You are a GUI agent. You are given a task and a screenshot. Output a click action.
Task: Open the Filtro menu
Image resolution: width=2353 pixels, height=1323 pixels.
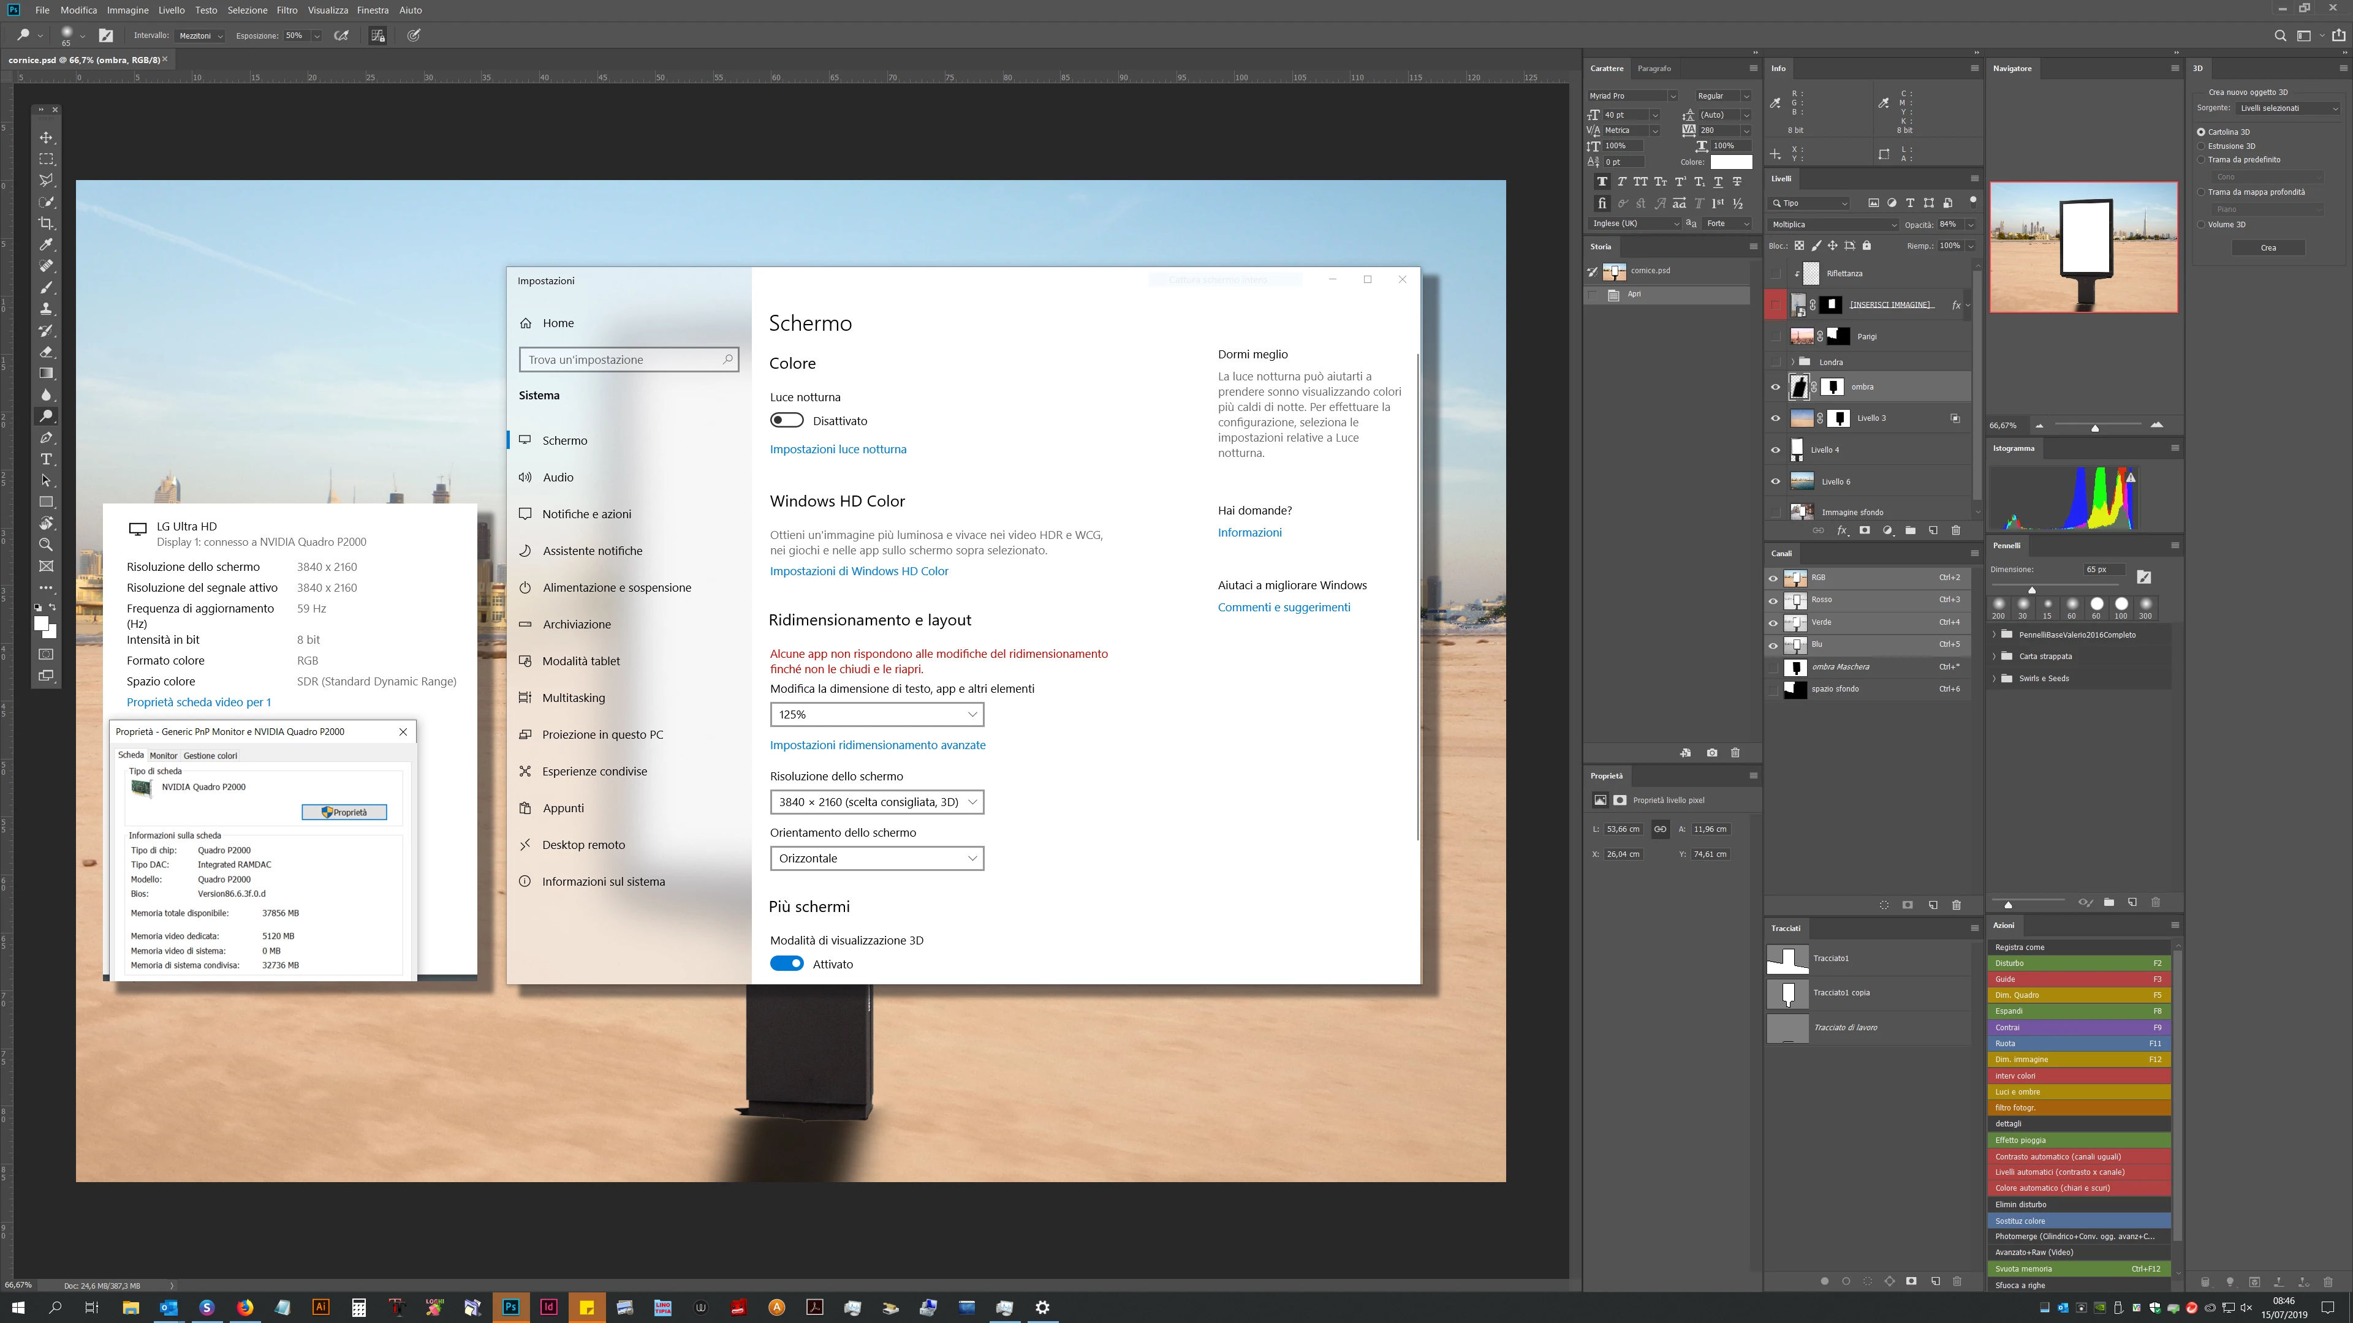click(287, 10)
